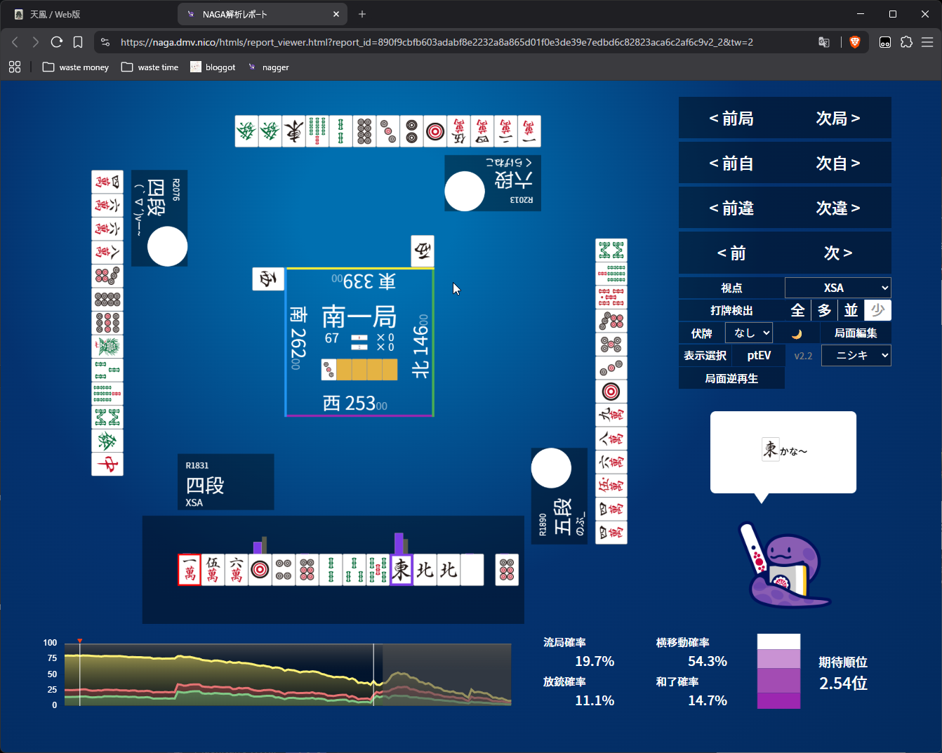Select the 3-sou bamboo tile in bottom hand
This screenshot has height=753, width=942.
point(354,569)
